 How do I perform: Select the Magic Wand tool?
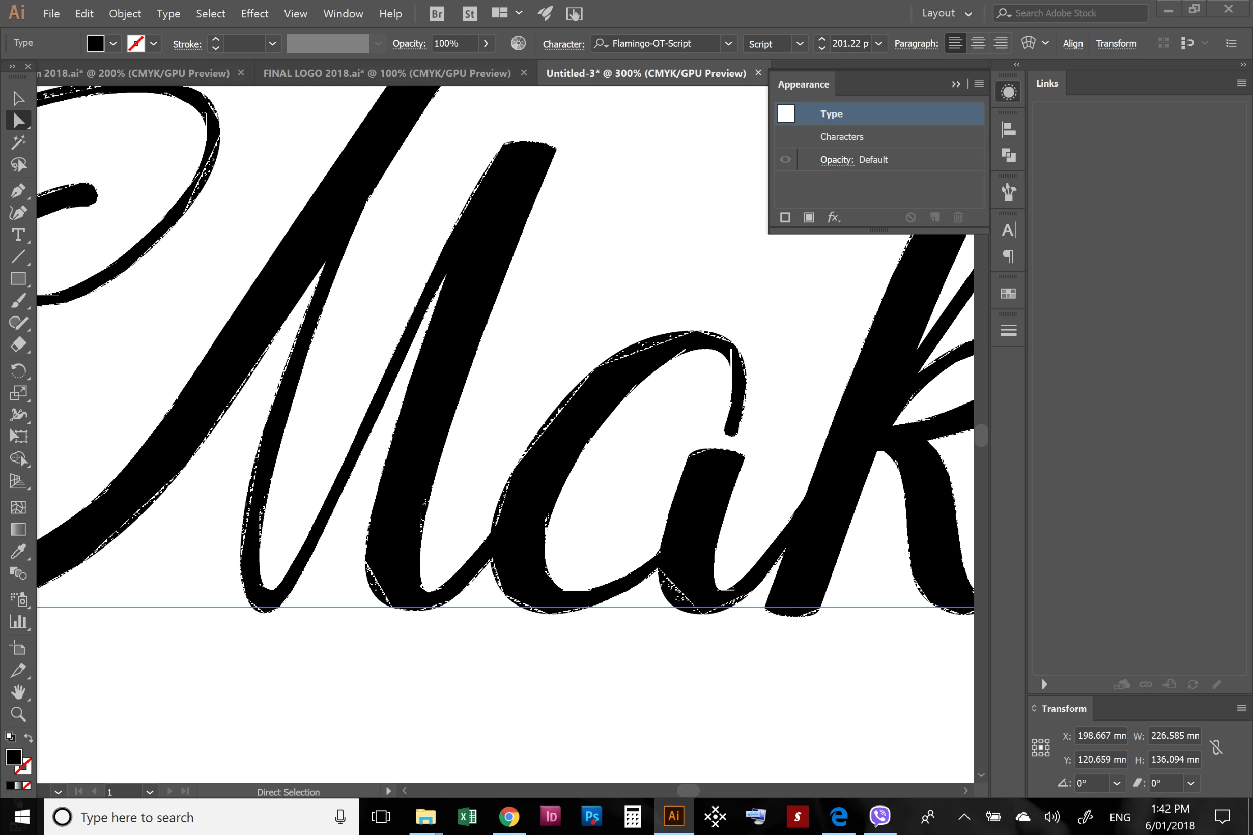pos(18,142)
